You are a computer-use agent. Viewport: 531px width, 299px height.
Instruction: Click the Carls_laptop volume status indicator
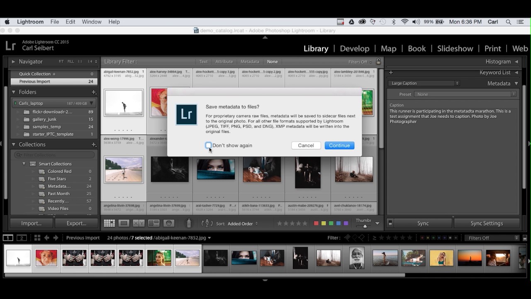pos(15,103)
